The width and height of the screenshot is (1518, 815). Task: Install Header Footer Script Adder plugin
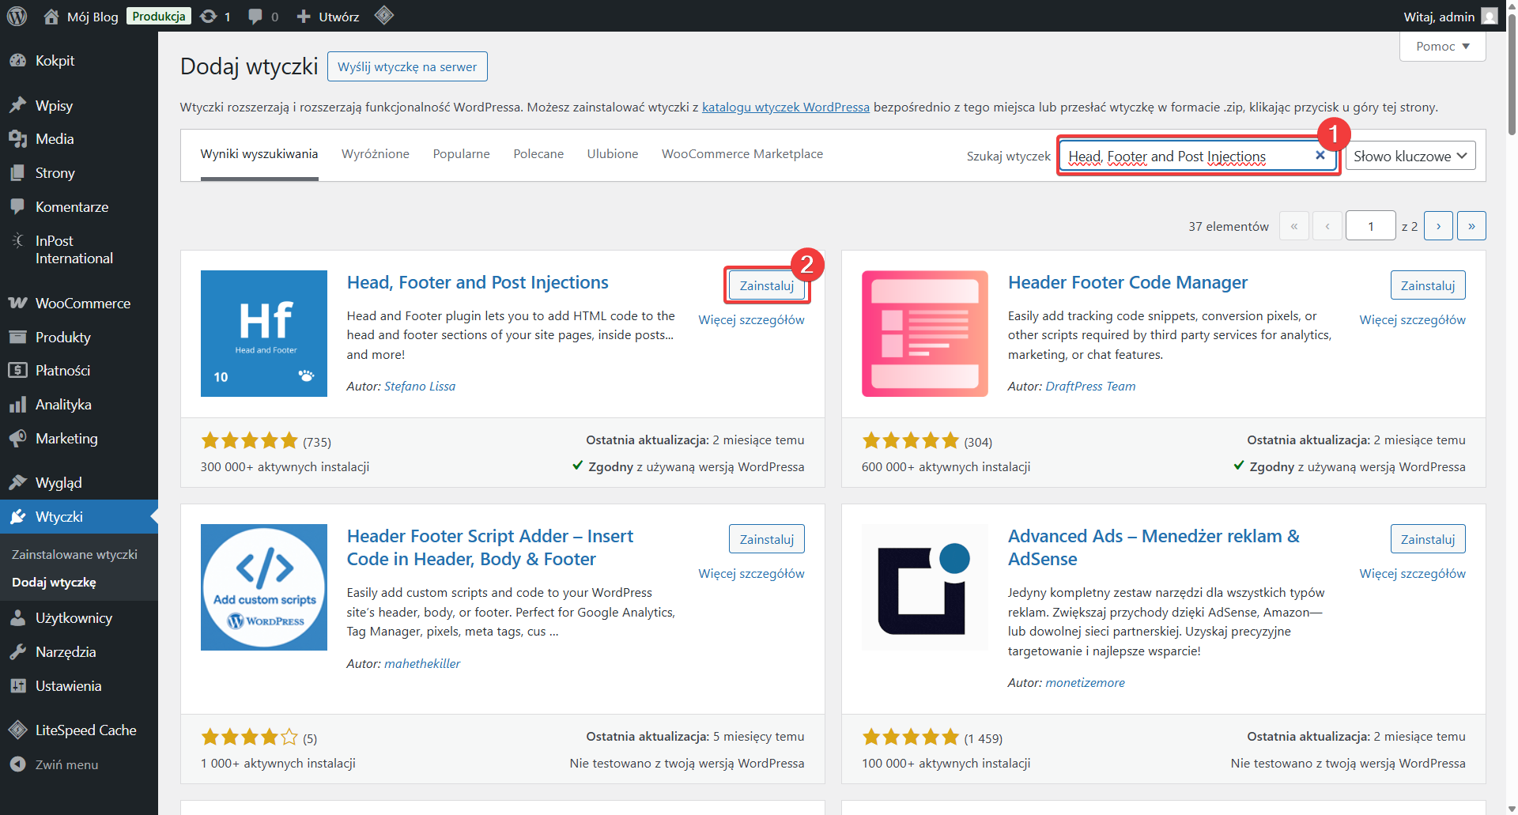pos(767,539)
